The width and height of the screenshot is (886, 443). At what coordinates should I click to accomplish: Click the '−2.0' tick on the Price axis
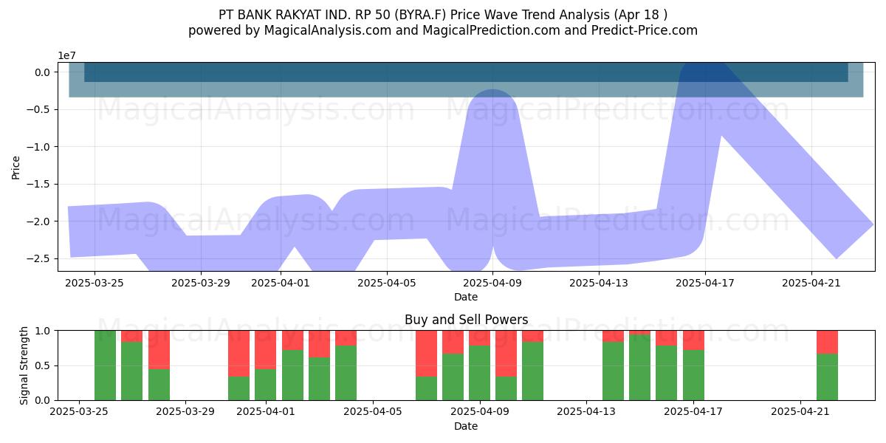tap(39, 221)
